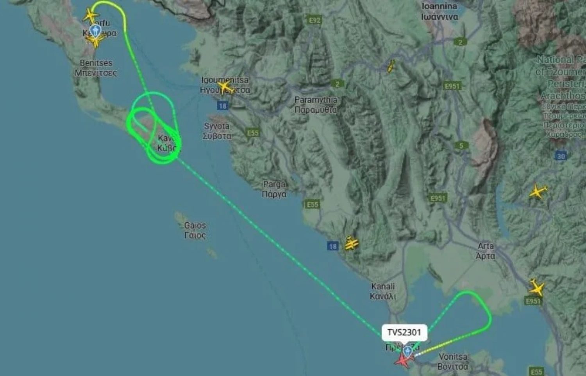The image size is (586, 376).
Task: Click the E92 road marker
Action: (x=314, y=20)
